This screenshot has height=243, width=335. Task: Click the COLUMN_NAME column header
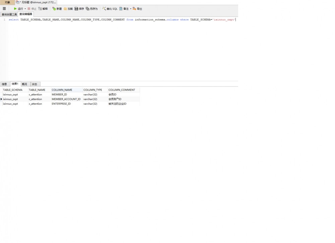67,90
